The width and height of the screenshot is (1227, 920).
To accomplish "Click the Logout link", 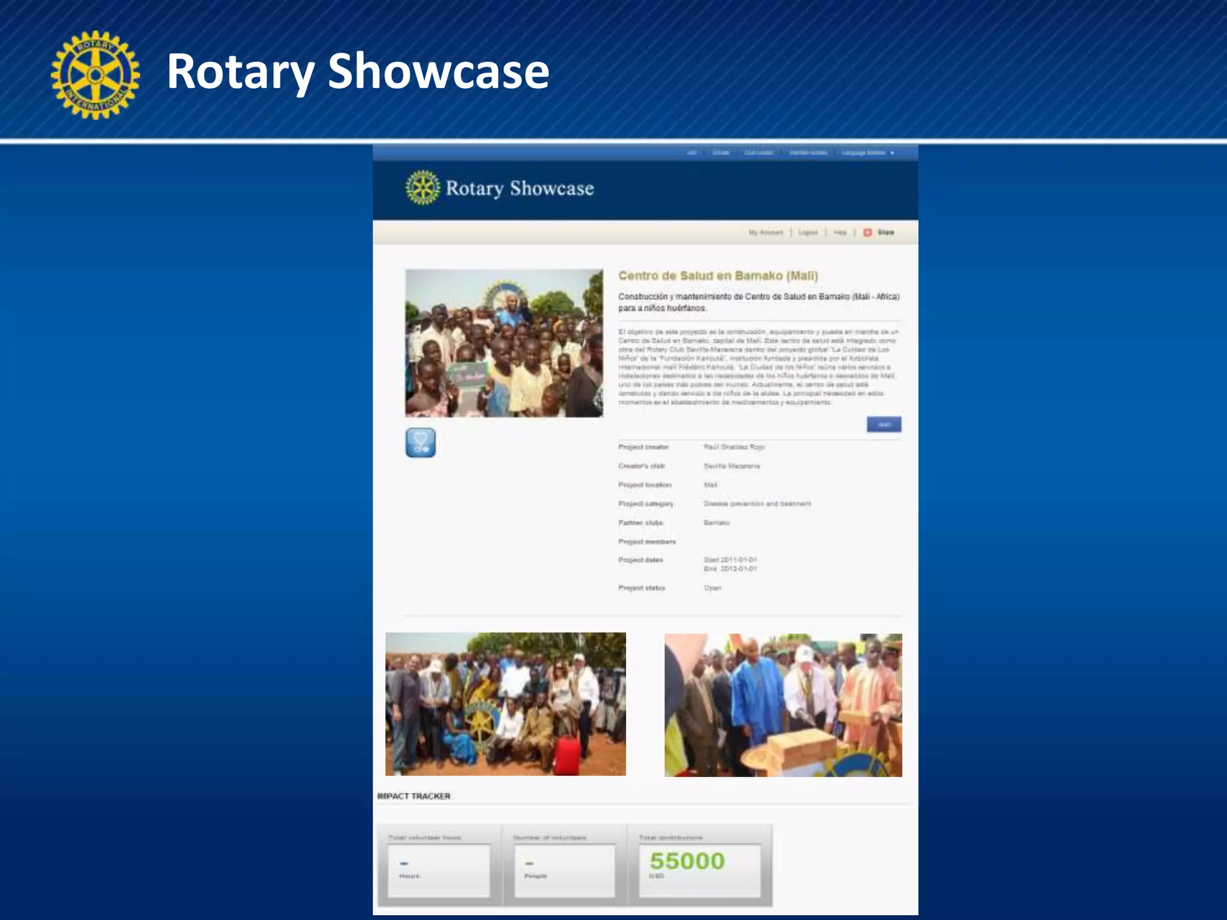I will [x=808, y=232].
